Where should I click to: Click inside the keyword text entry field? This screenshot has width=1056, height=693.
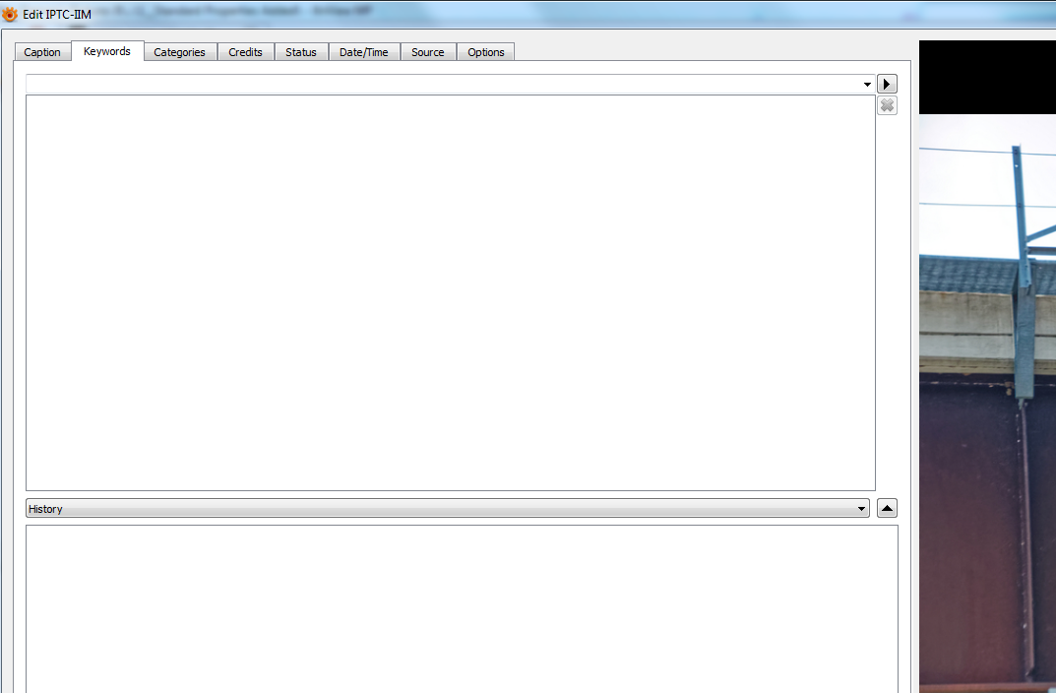pos(443,85)
